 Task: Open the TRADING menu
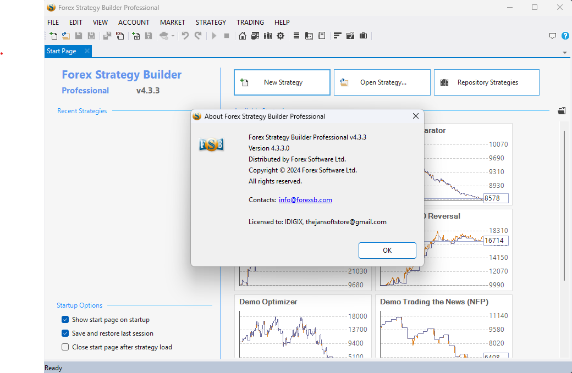click(250, 22)
